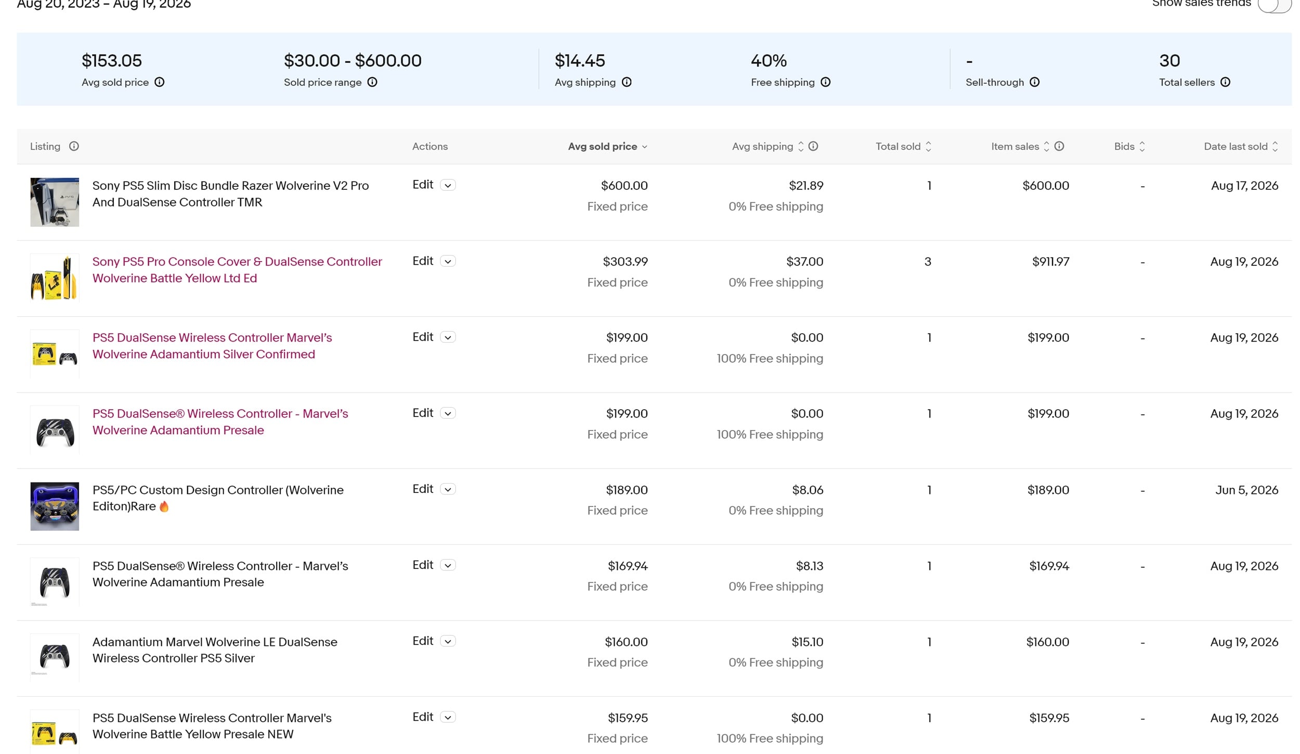Screen dimensions: 1300x754
Task: Select the $303.99 average sold price cell
Action: [x=625, y=262]
